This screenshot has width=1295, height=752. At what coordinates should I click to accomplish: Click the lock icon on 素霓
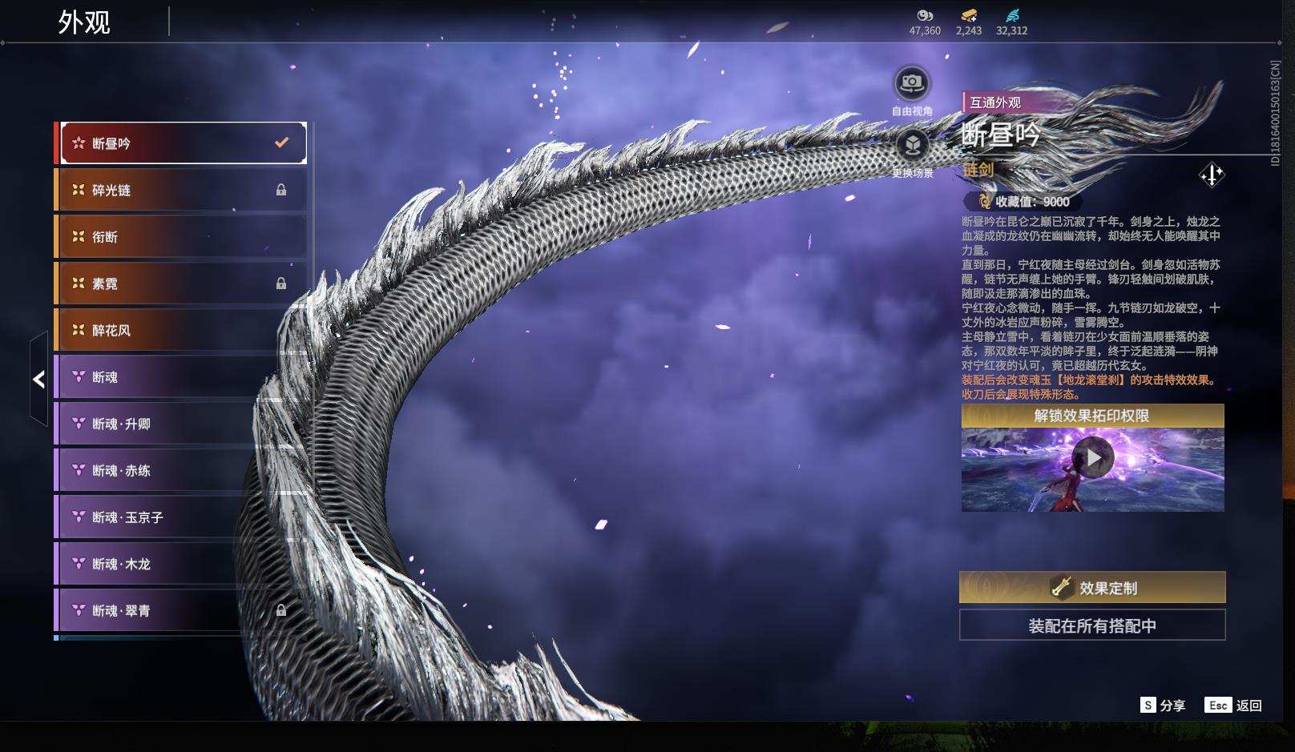pyautogui.click(x=281, y=284)
